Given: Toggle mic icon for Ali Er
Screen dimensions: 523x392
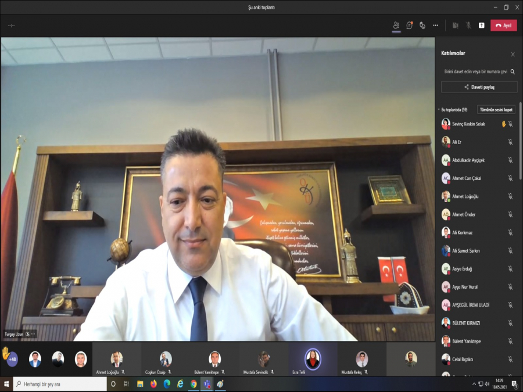Looking at the screenshot, I should [510, 142].
